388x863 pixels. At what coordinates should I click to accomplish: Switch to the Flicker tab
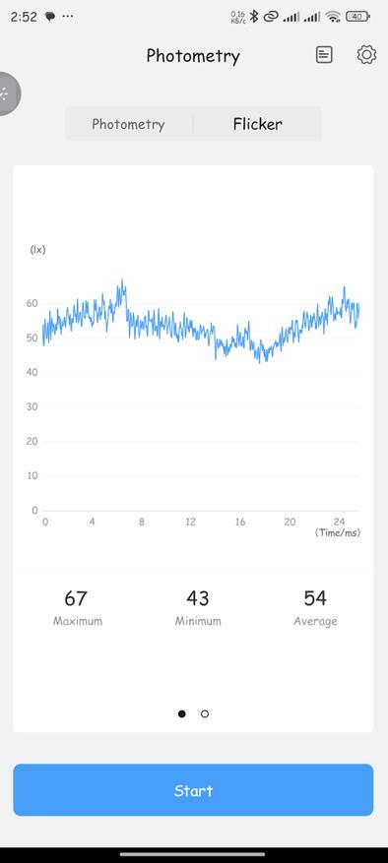257,124
